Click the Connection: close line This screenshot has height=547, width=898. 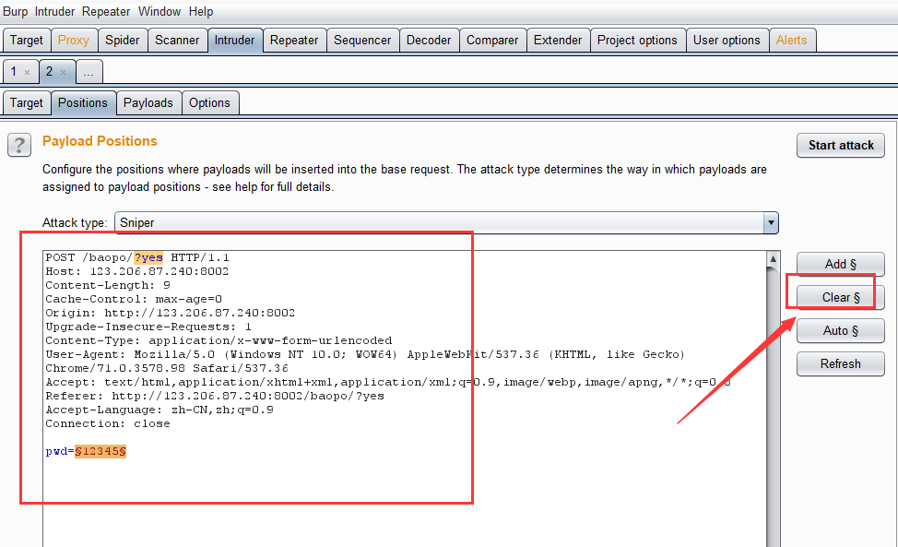[x=108, y=423]
